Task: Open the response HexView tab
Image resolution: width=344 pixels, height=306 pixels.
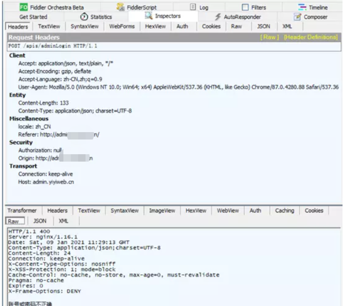Action: point(196,210)
